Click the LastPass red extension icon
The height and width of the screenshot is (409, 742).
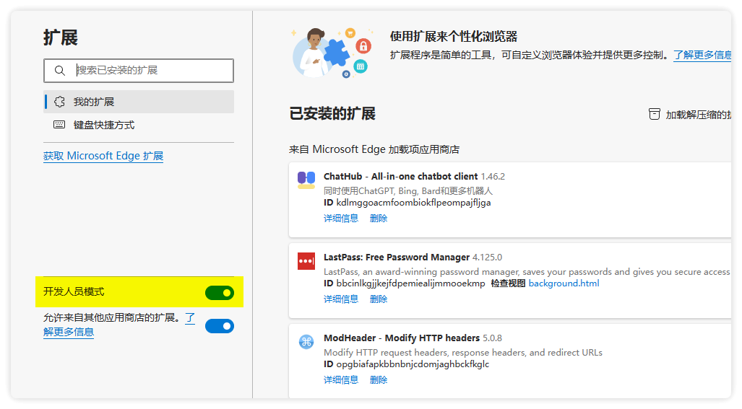click(x=306, y=260)
